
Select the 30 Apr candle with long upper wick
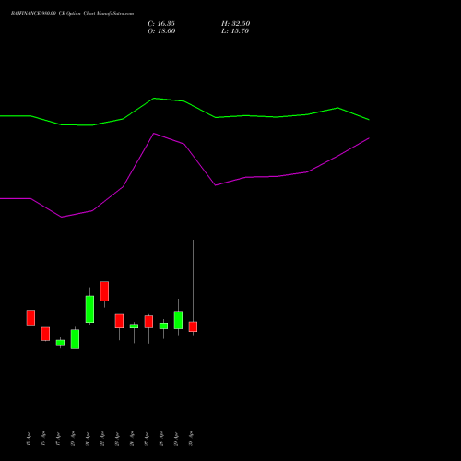point(193,326)
